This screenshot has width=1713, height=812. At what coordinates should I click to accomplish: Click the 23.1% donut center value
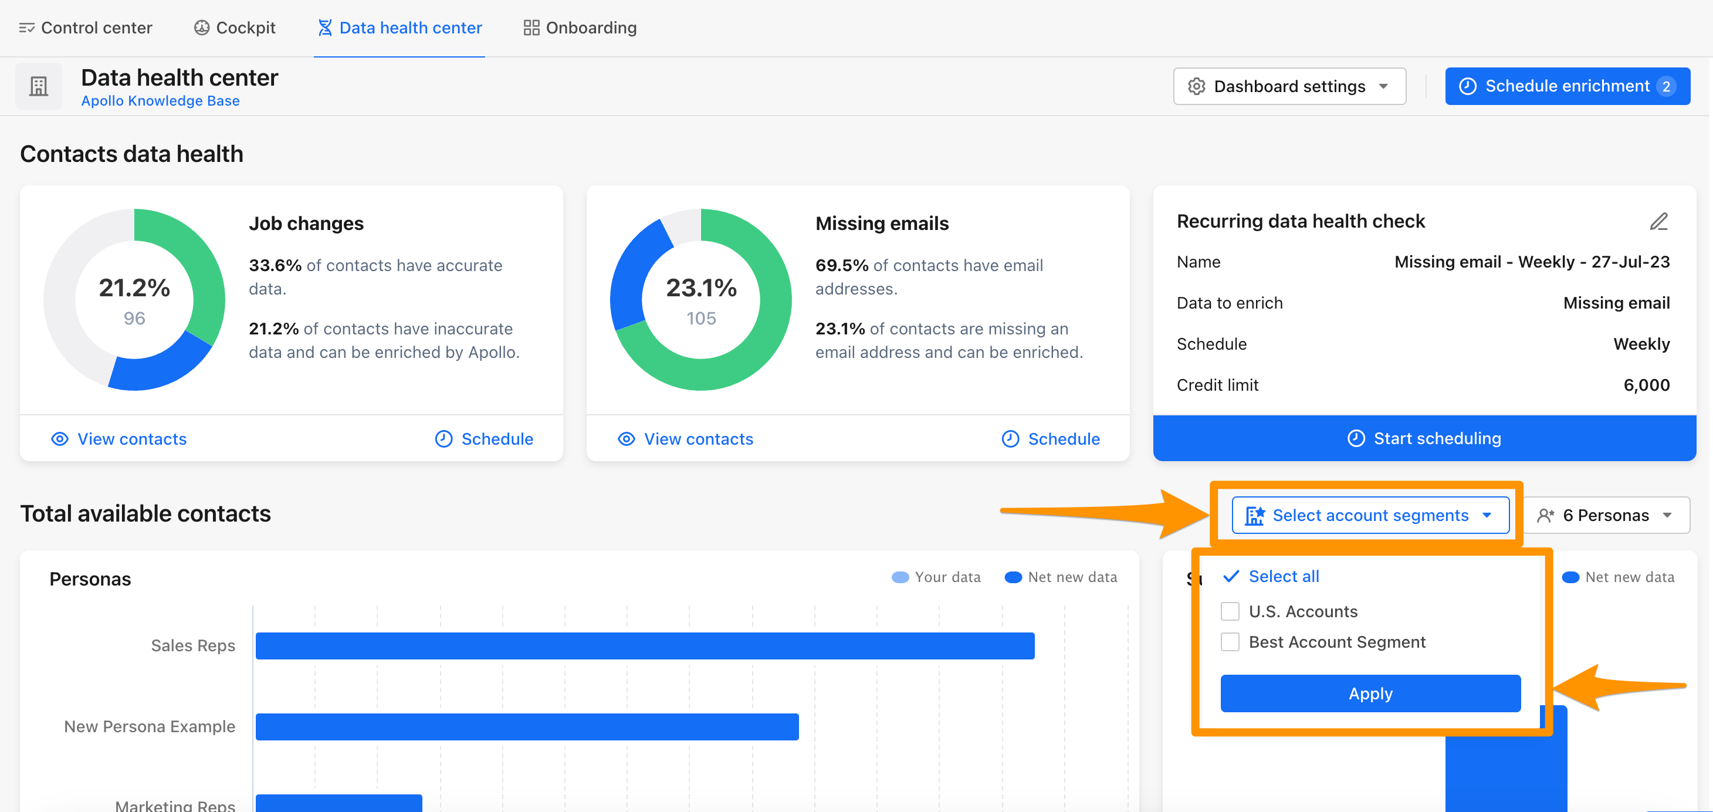701,288
